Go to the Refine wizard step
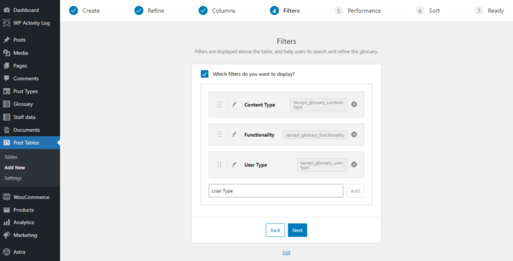The height and width of the screenshot is (261, 513). pos(149,11)
